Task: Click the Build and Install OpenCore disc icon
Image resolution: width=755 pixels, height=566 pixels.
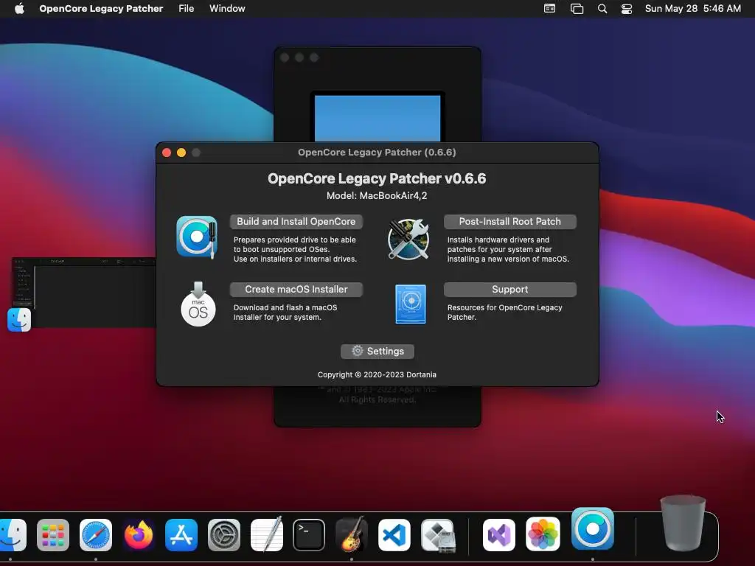Action: [x=196, y=237]
